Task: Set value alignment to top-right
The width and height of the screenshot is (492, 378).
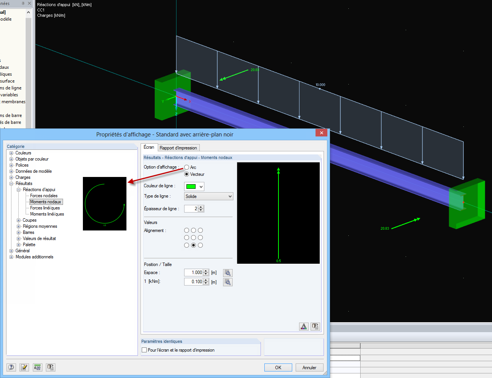Action: coord(200,230)
